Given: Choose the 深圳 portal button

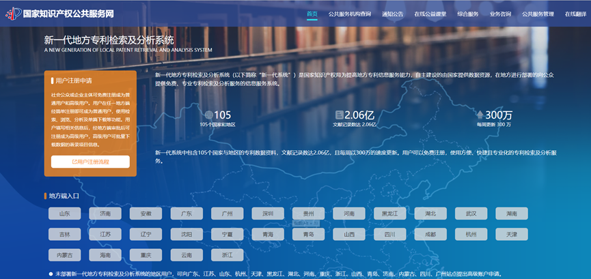Looking at the screenshot, I should [x=268, y=214].
